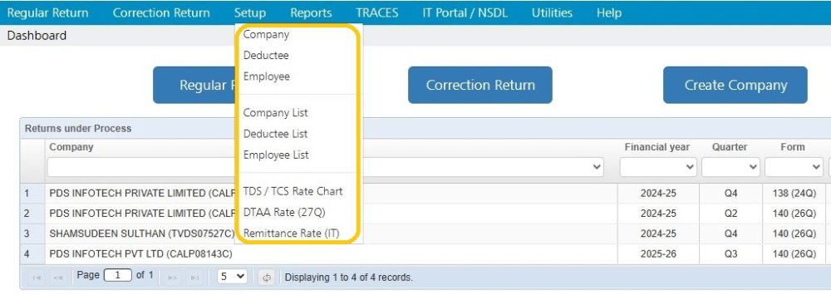Image resolution: width=831 pixels, height=305 pixels.
Task: Click the 138 (24Q) form cell
Action: 794,194
